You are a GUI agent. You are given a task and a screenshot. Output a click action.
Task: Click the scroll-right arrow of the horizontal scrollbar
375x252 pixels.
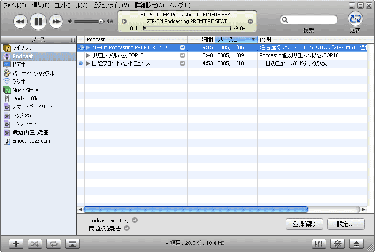click(x=364, y=210)
